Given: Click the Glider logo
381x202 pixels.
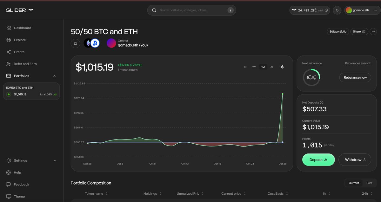Looking at the screenshot, I should pos(19,10).
